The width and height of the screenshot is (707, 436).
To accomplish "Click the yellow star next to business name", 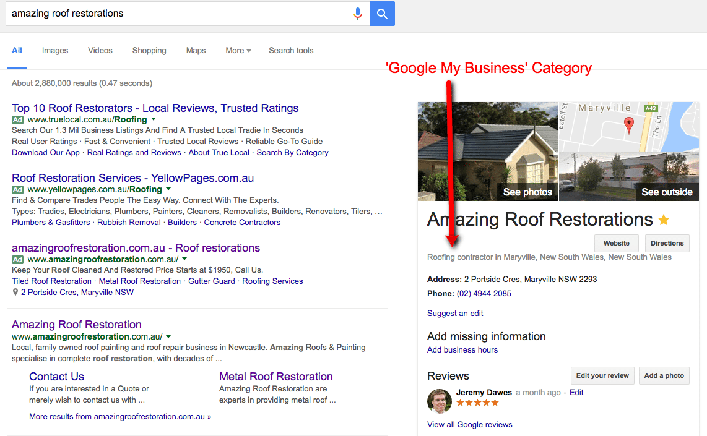I will coord(664,220).
